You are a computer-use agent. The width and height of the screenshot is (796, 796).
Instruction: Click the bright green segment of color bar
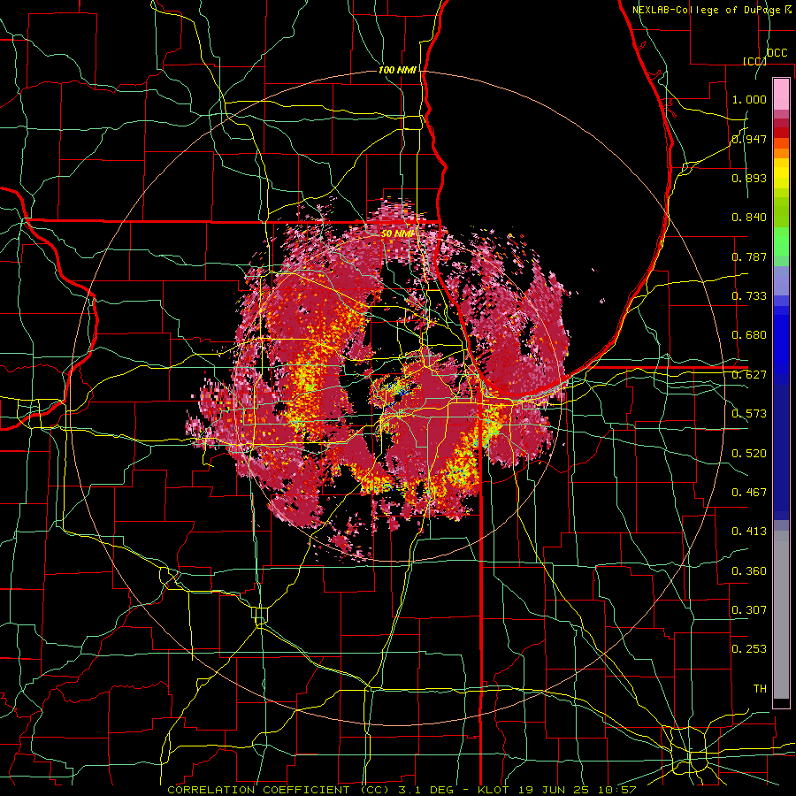[781, 241]
